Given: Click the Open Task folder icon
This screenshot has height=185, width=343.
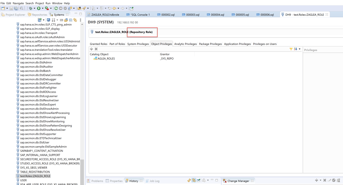Looking at the screenshot, I should coord(79,8).
